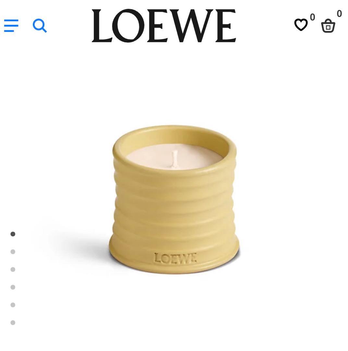Click the wishlist item count badge

312,17
